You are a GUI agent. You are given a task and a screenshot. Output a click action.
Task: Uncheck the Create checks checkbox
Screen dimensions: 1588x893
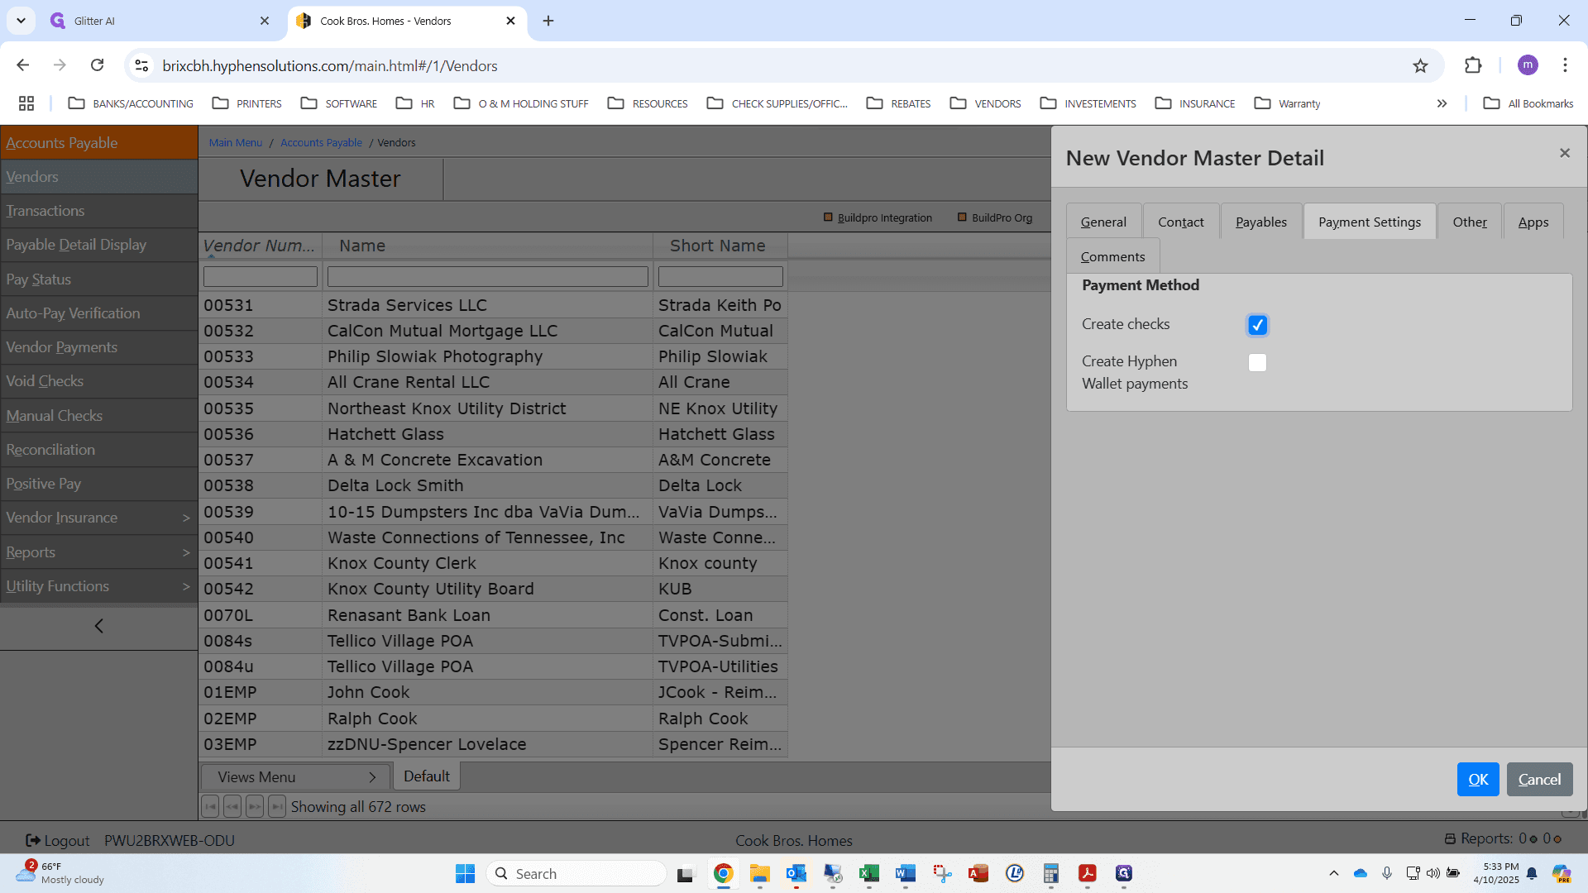click(x=1257, y=325)
